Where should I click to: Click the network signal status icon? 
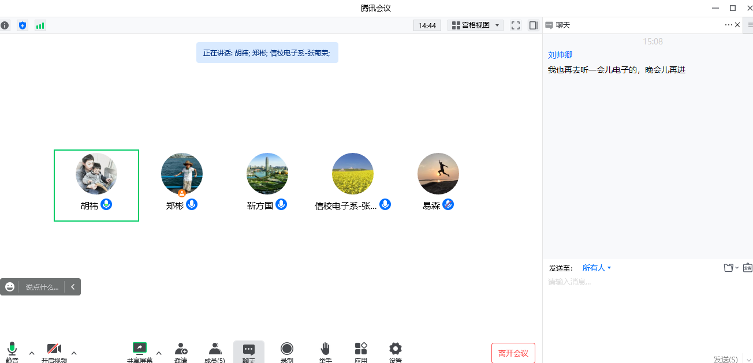tap(40, 25)
